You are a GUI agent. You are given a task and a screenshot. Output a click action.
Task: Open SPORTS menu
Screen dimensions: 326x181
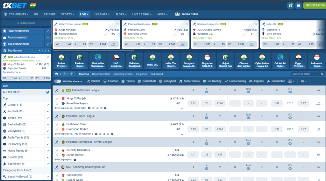[x=67, y=14]
